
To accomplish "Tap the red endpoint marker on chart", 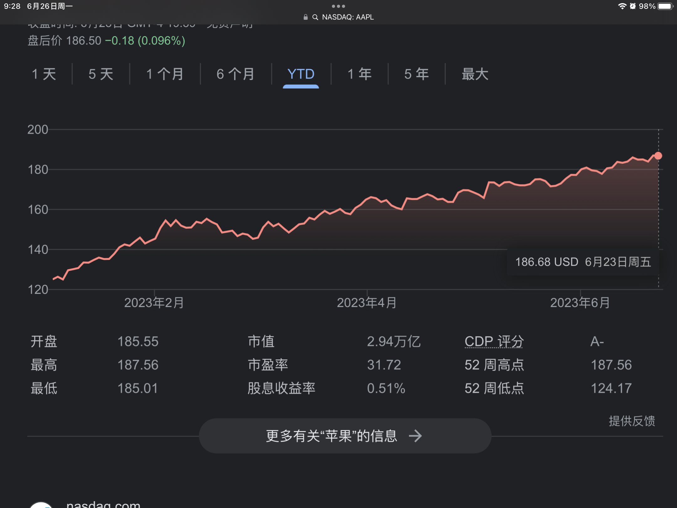I will click(x=658, y=156).
